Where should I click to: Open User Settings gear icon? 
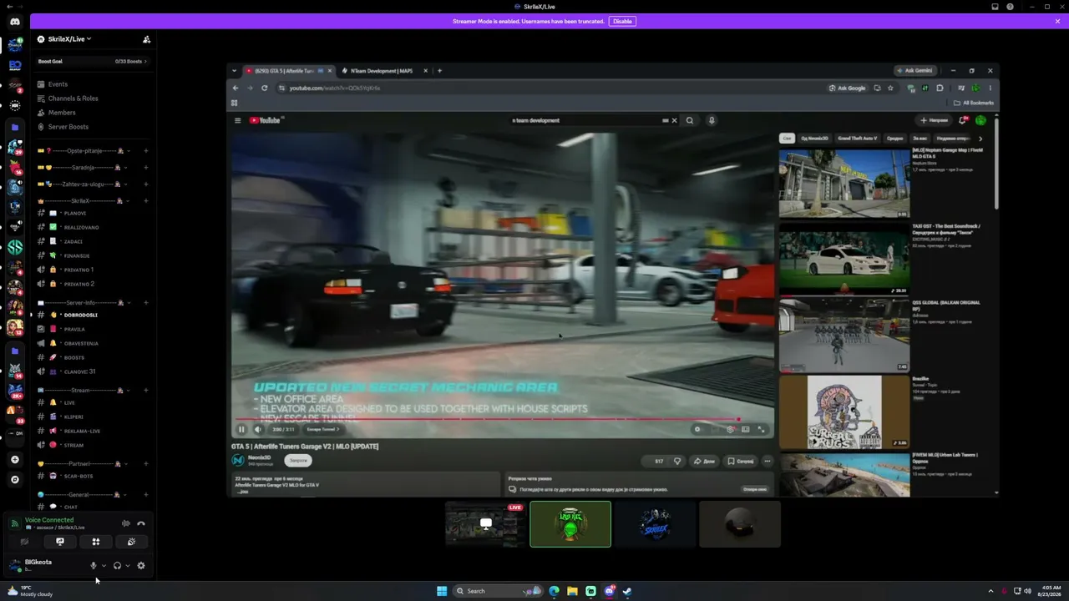click(x=141, y=565)
